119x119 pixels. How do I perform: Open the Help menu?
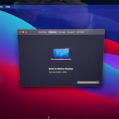(8, 7)
